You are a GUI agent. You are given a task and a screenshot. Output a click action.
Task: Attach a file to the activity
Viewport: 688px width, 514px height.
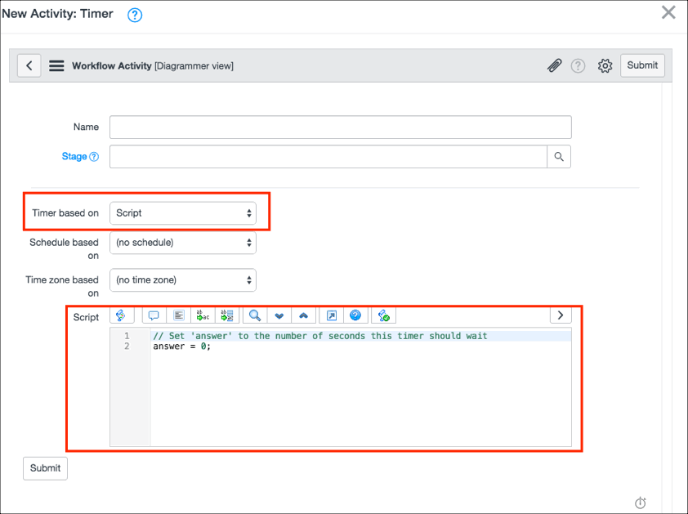[x=555, y=65]
